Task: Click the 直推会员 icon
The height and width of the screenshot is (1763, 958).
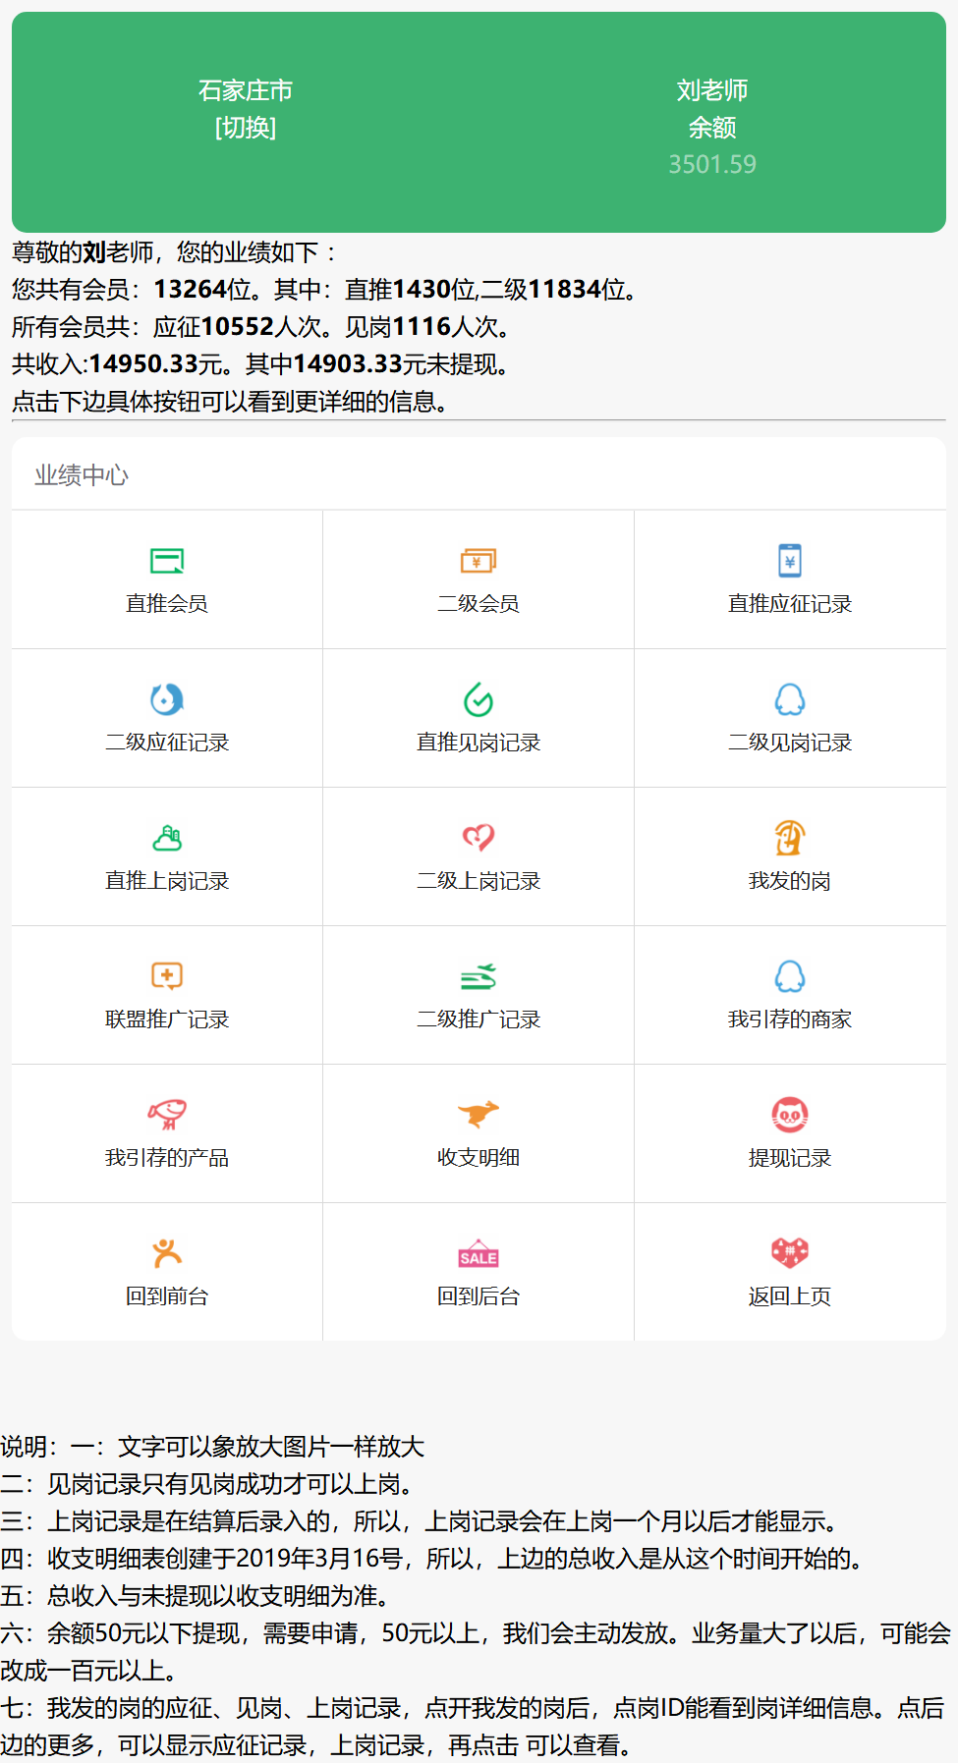Action: point(167,561)
